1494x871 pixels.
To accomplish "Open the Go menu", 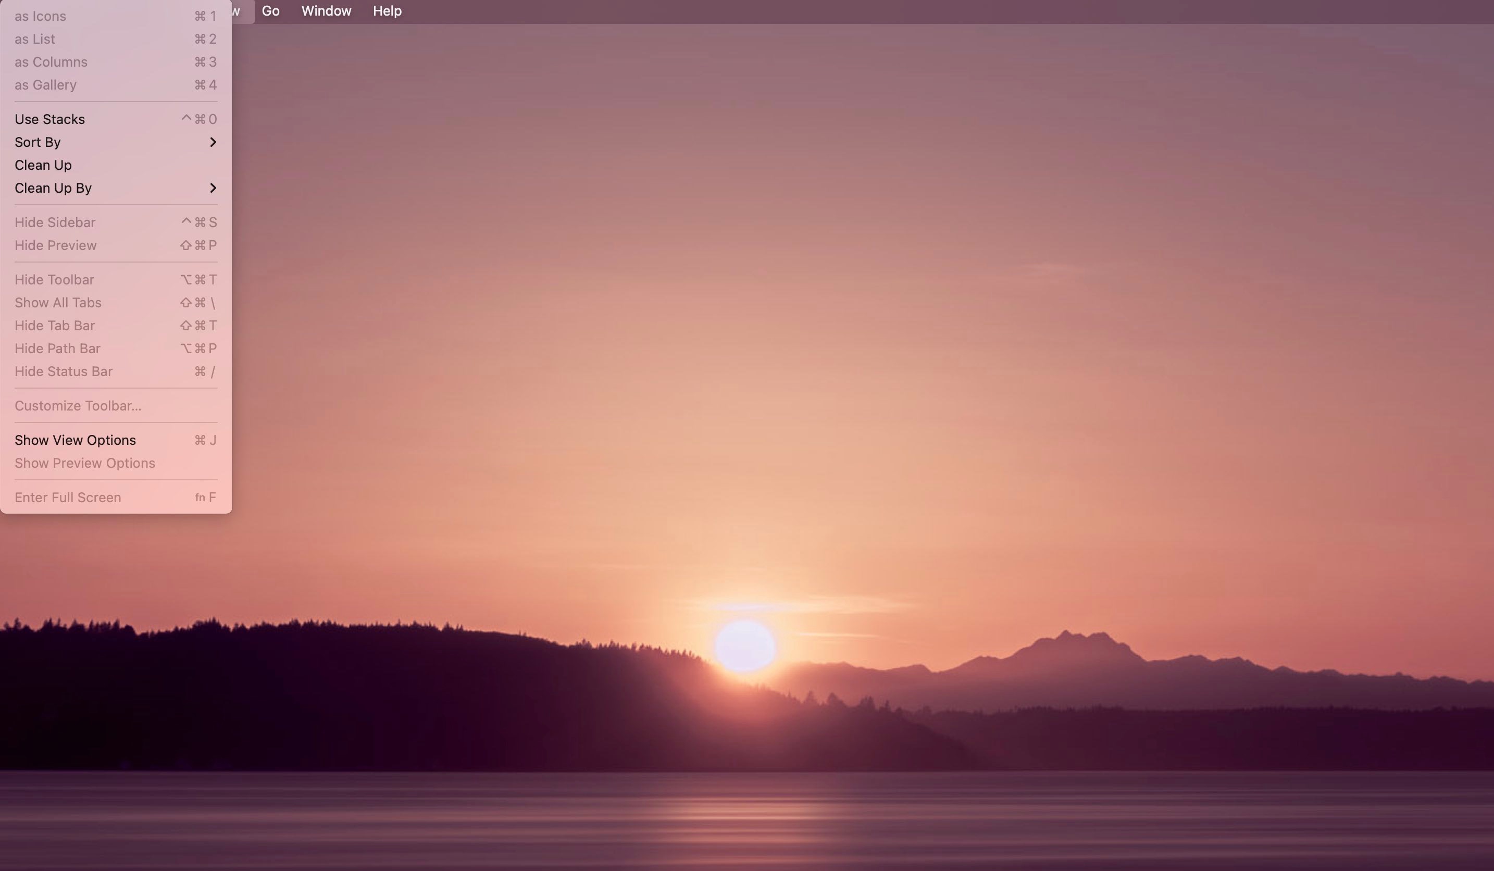I will 270,10.
